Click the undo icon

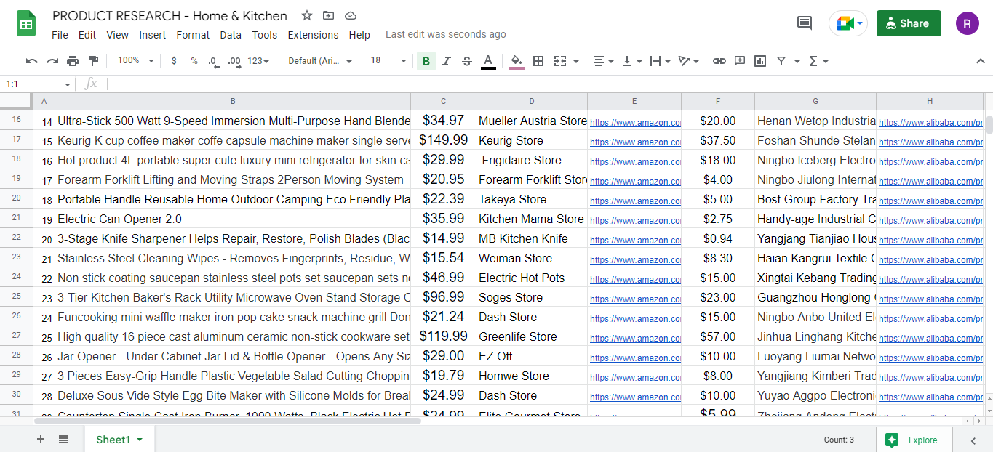31,61
